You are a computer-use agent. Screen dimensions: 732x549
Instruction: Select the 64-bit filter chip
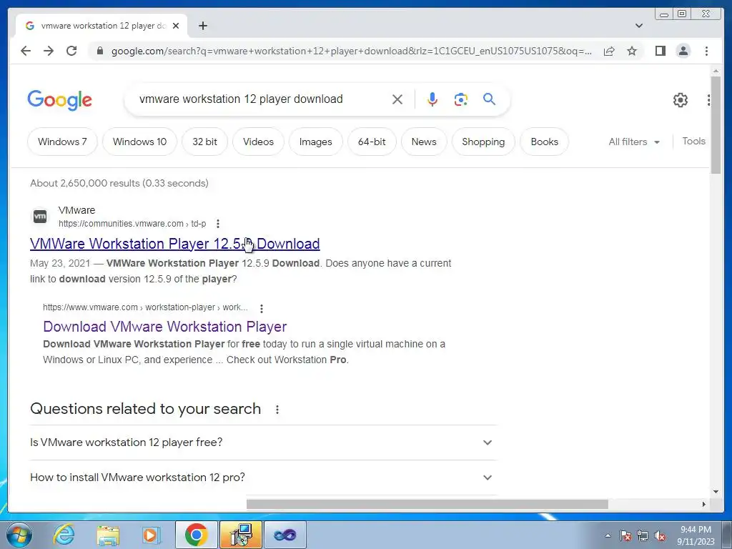click(372, 142)
